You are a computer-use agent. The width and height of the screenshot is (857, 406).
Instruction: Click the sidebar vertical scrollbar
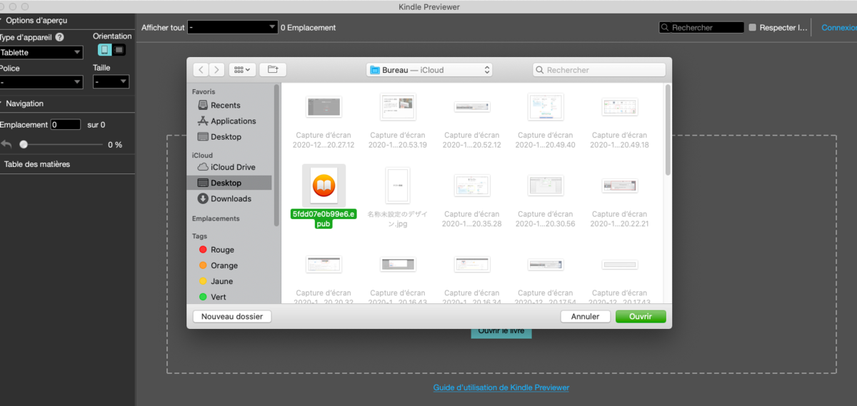[x=276, y=156]
